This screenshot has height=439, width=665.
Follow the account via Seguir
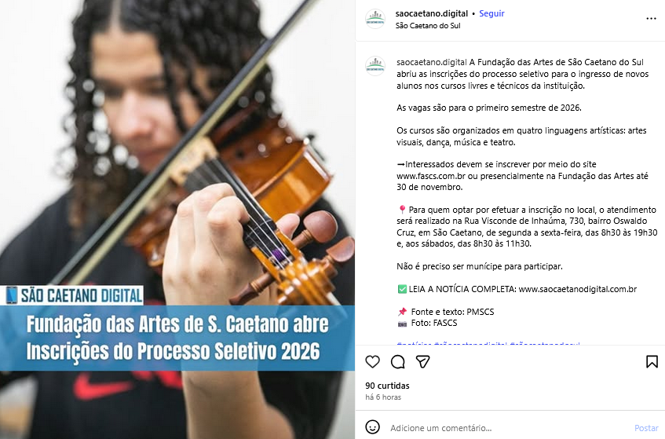(x=491, y=13)
